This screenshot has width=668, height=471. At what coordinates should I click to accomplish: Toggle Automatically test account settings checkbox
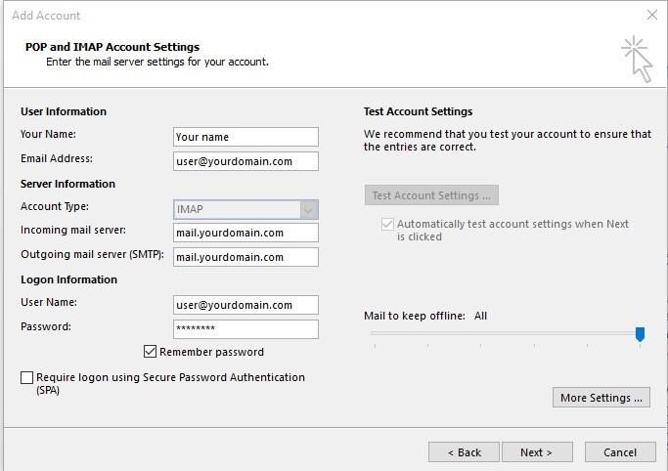(x=387, y=224)
